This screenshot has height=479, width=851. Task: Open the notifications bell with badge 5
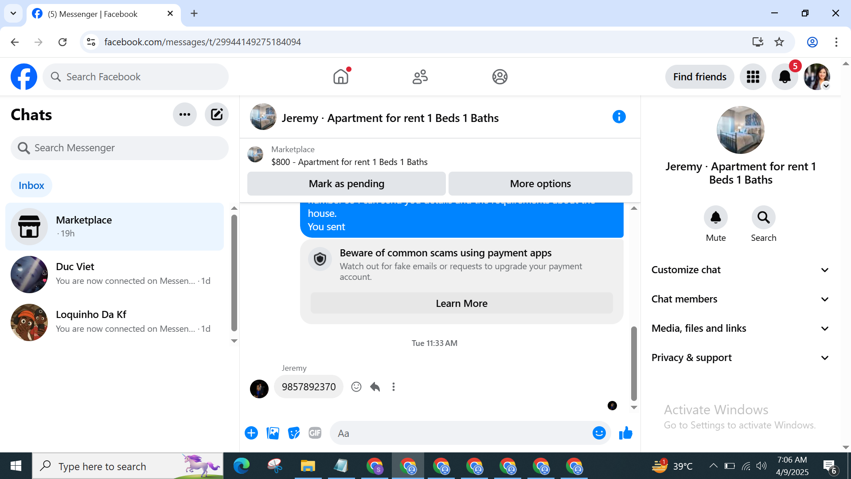785,77
